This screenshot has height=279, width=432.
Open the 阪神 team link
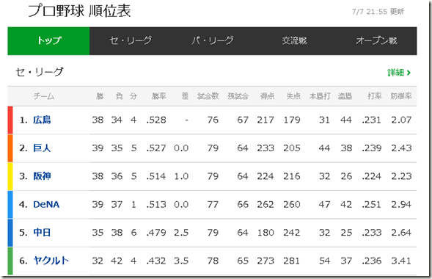[42, 176]
